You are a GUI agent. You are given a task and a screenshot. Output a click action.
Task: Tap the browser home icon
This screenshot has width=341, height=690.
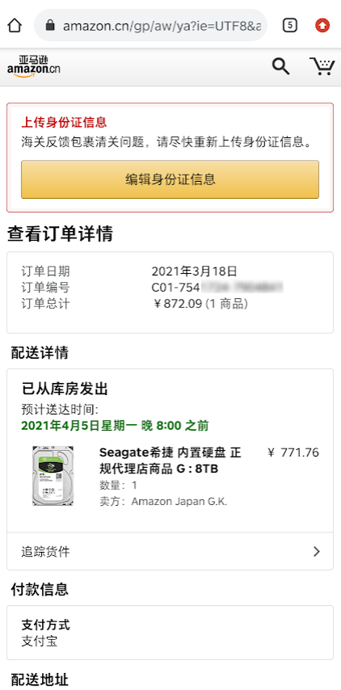click(x=15, y=26)
